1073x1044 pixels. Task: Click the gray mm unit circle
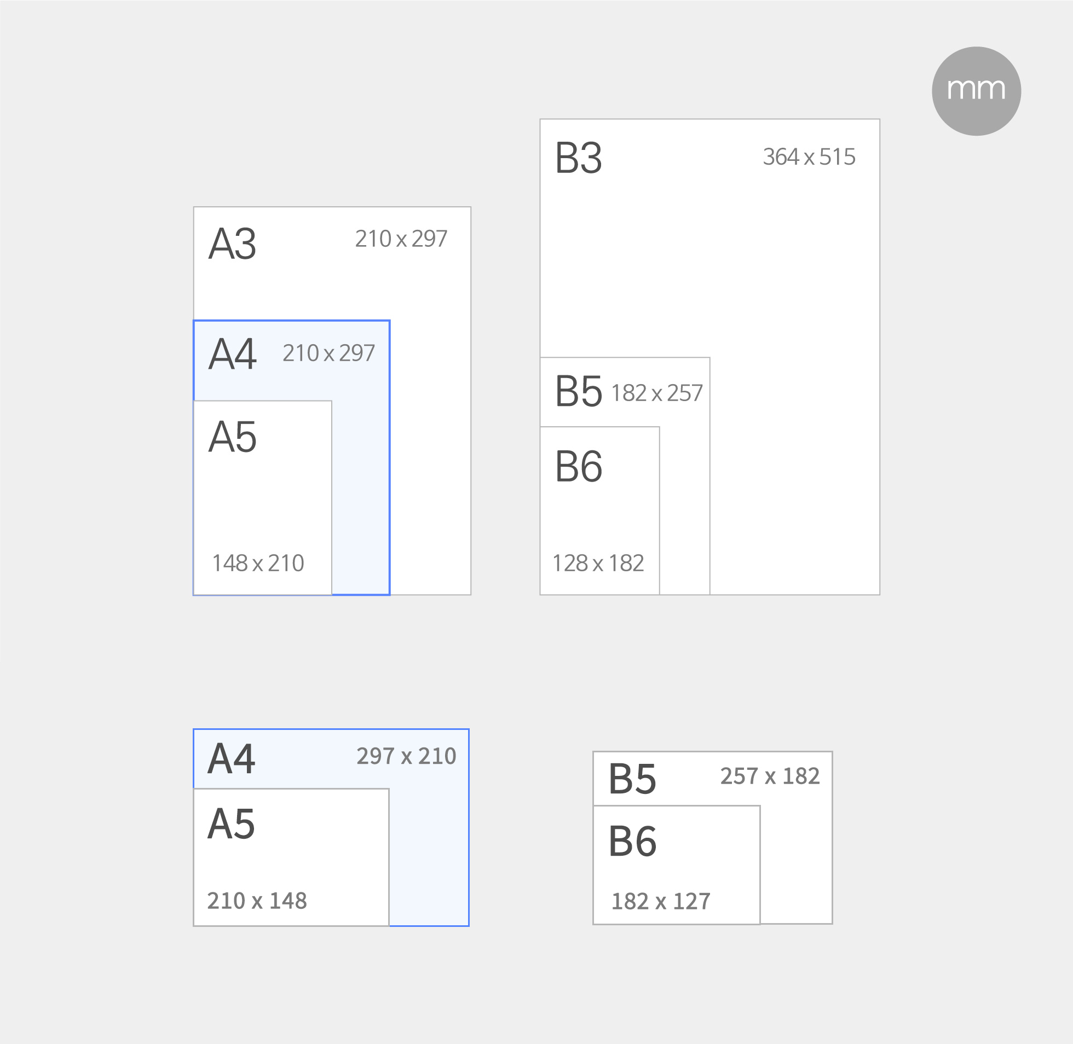click(x=976, y=91)
